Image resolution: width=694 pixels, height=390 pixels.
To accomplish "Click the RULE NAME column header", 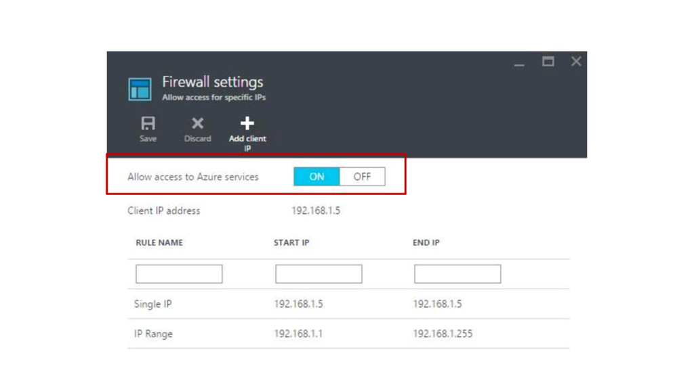I will tap(159, 243).
